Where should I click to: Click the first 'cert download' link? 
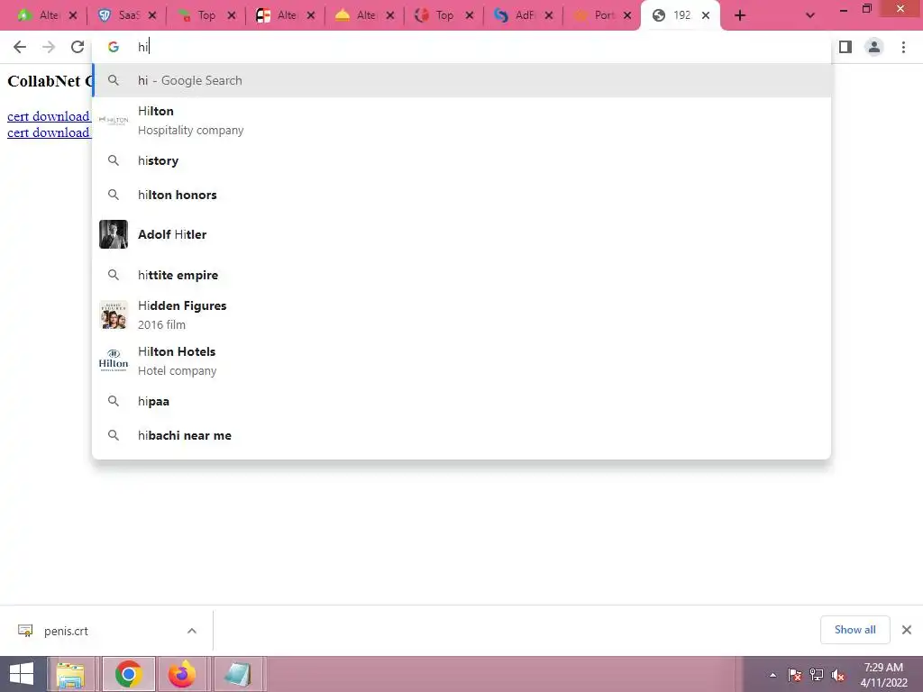(x=49, y=116)
